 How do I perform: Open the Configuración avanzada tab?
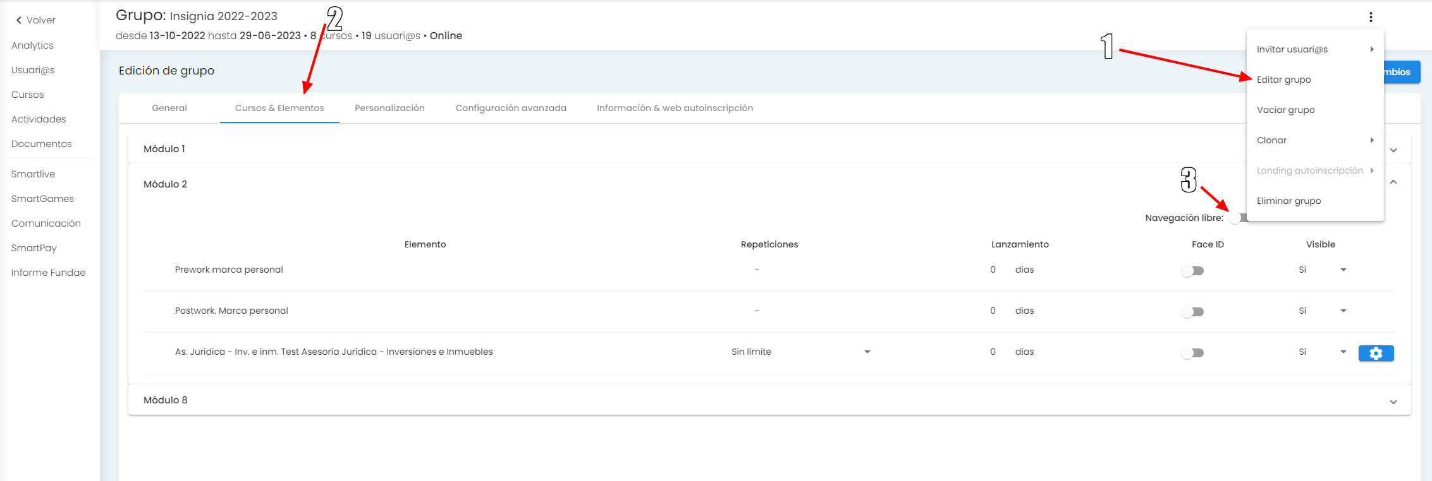pyautogui.click(x=511, y=108)
